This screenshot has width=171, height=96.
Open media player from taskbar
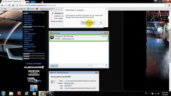coord(34,94)
